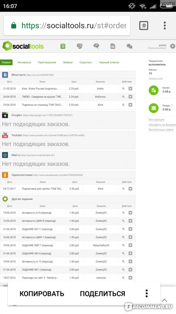Screen dimensions: 176x314
Task: View details of Активность А 8 task
Action: [123, 213]
